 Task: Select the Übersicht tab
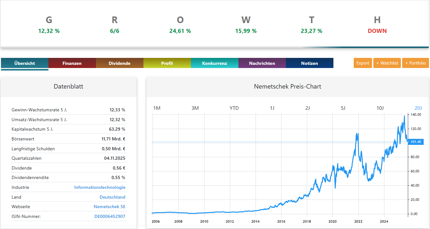24,63
